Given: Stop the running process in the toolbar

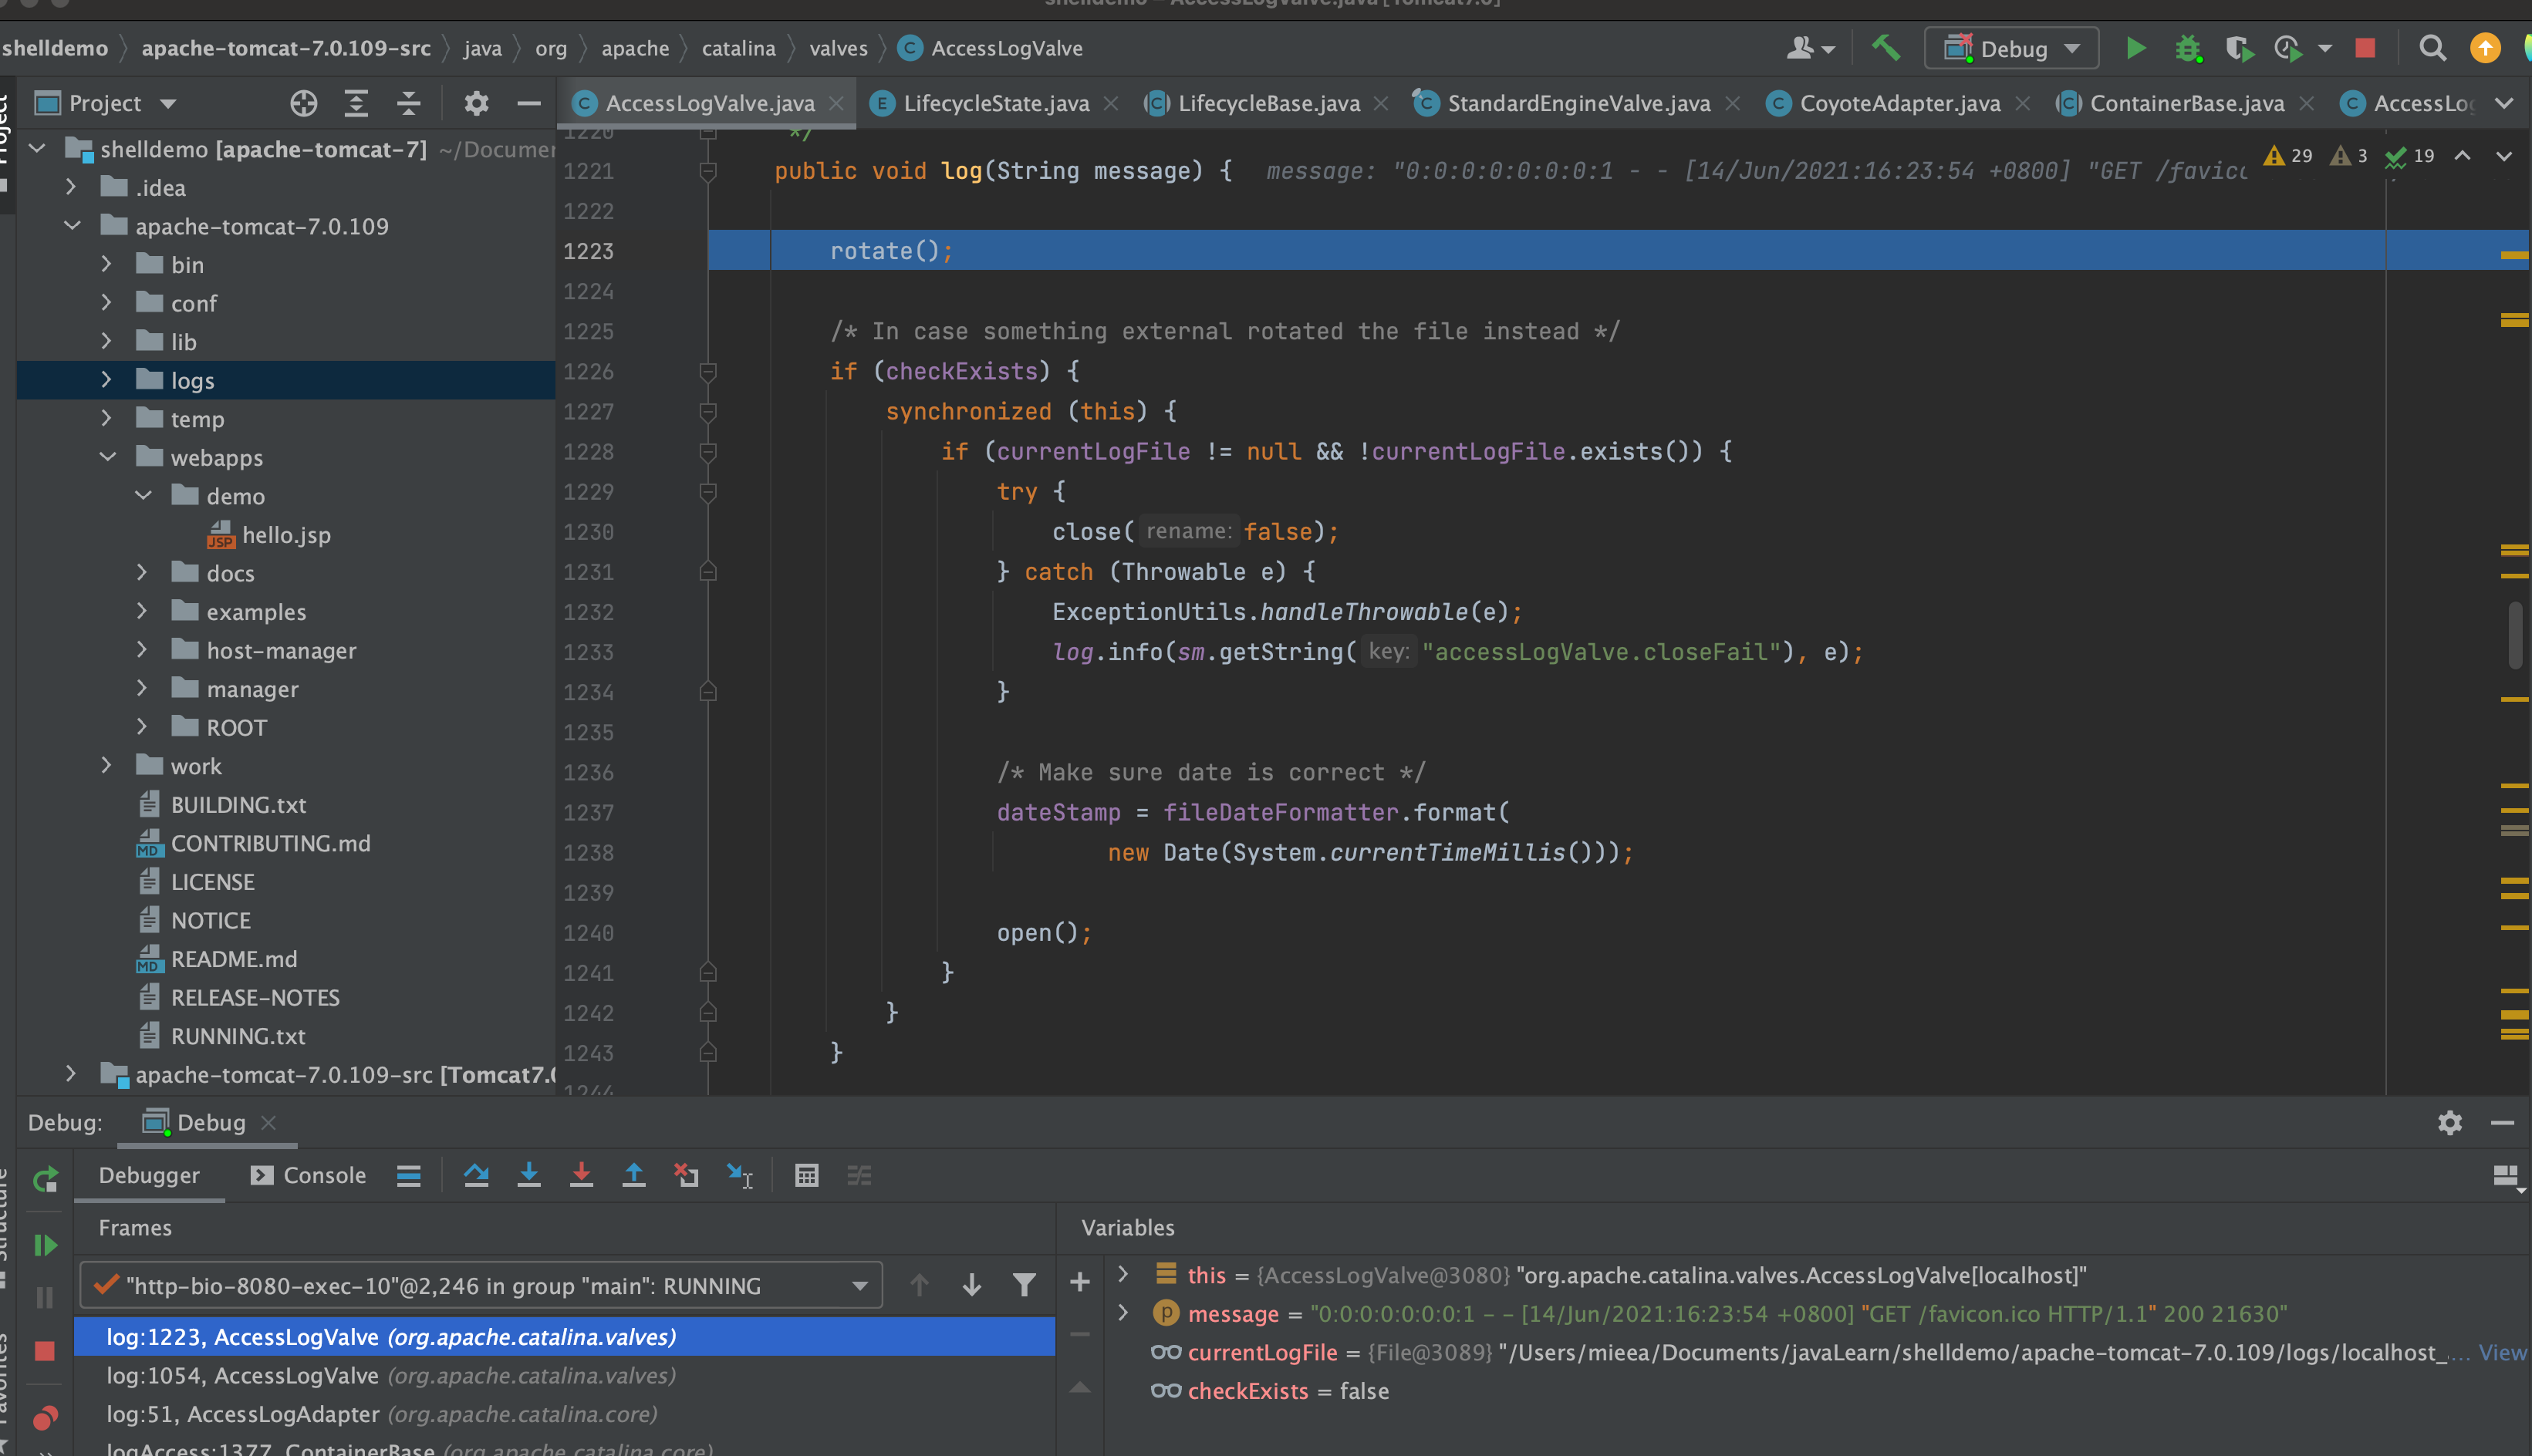Looking at the screenshot, I should tap(2365, 48).
